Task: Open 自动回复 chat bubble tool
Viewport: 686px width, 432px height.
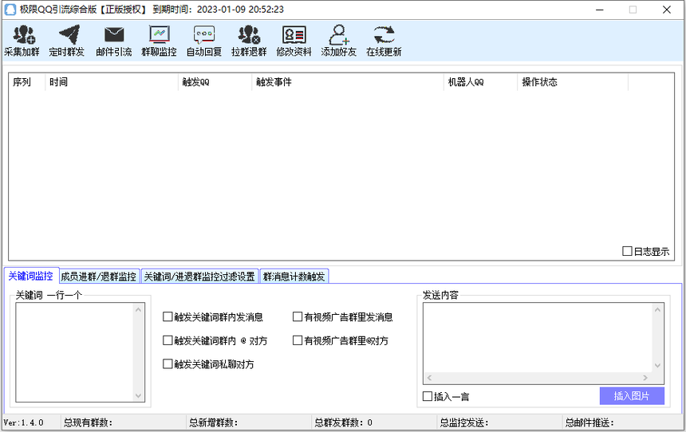Action: click(204, 41)
